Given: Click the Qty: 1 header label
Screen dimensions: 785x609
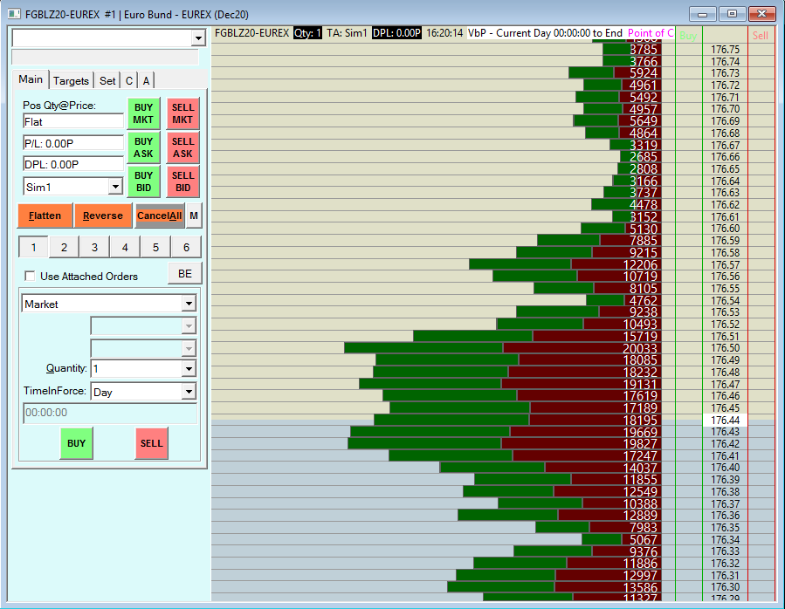Looking at the screenshot, I should tap(307, 33).
